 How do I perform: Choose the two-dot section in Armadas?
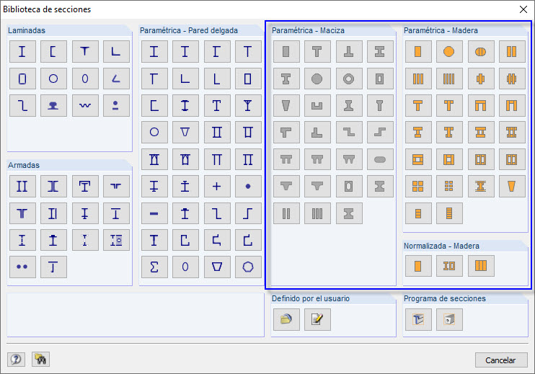click(x=22, y=267)
